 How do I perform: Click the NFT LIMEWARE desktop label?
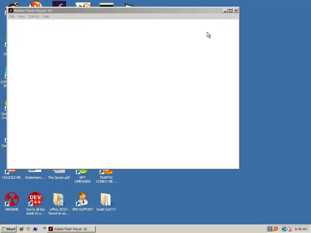pyautogui.click(x=83, y=180)
